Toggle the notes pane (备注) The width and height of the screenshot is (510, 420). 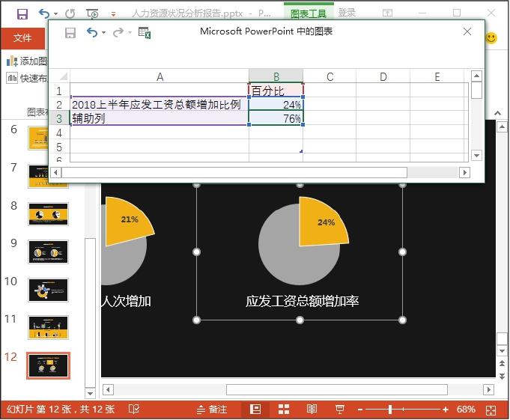click(211, 410)
